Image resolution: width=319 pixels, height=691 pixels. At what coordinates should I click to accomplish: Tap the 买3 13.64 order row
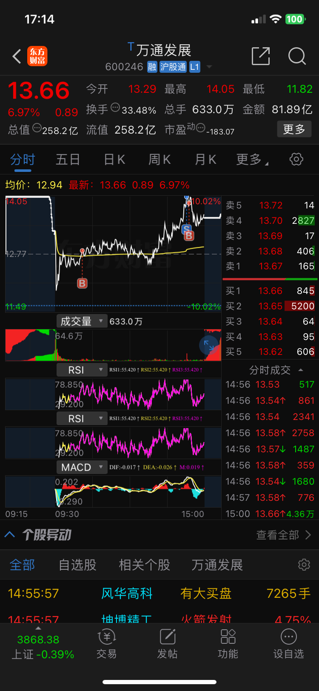point(270,321)
